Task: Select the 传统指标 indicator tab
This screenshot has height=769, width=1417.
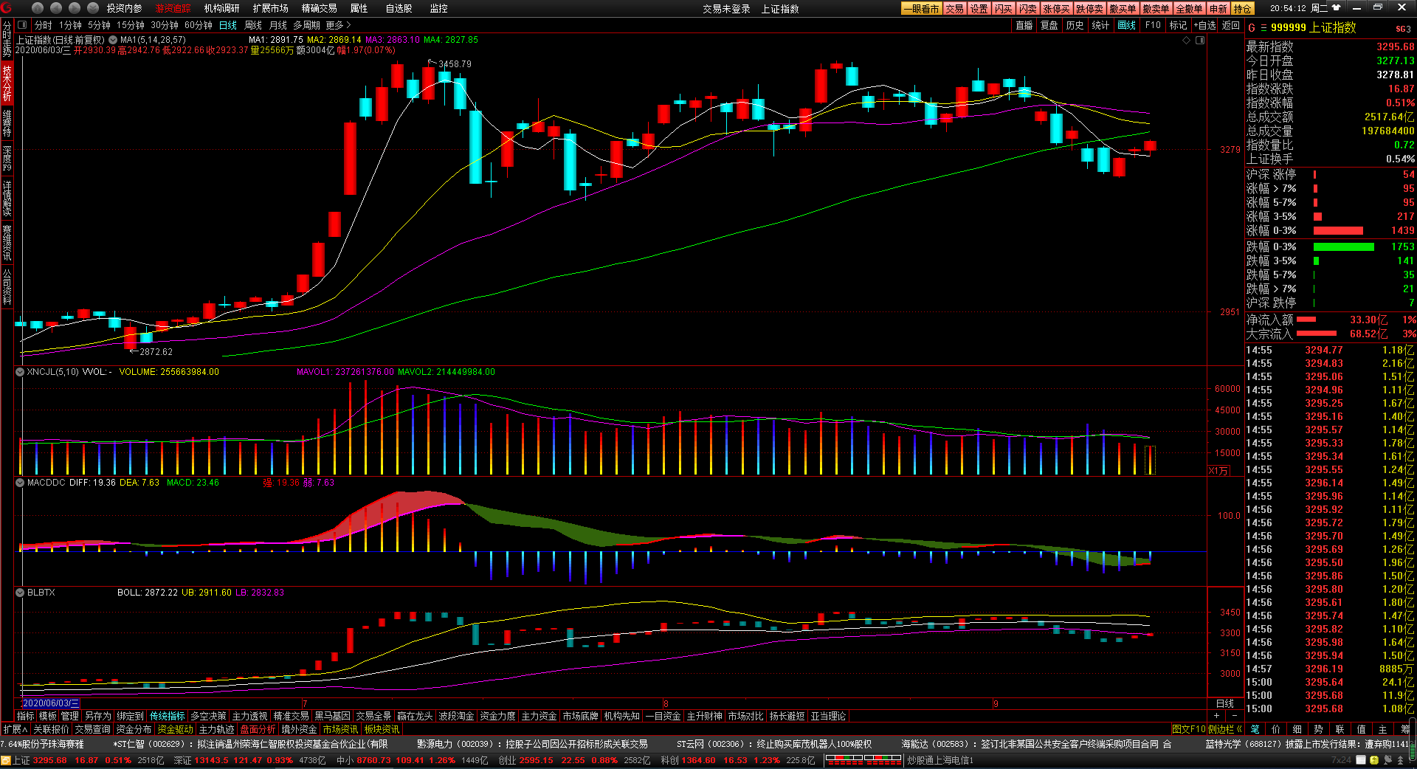Action: [x=168, y=716]
